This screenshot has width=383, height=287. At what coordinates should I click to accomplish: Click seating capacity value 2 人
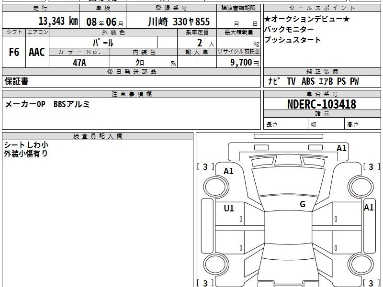click(205, 43)
